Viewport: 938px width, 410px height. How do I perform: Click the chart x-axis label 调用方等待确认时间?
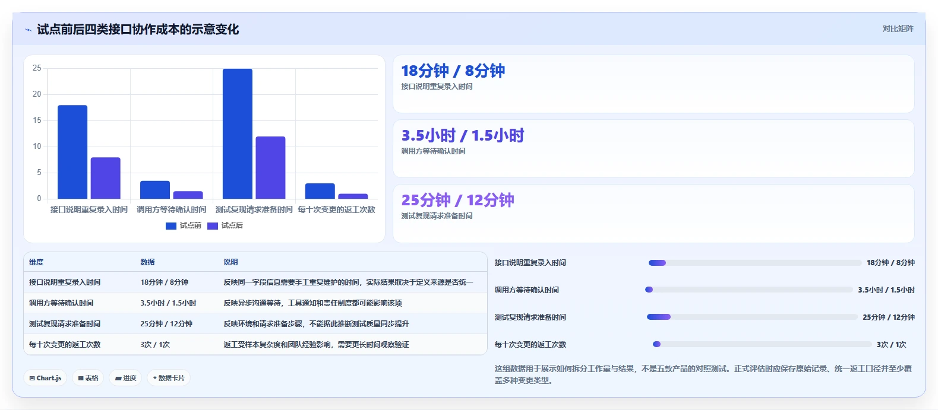pos(172,209)
